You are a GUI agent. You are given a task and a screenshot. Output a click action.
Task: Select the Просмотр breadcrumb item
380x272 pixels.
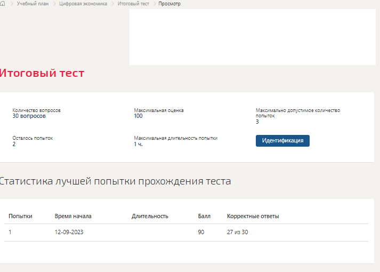click(169, 4)
